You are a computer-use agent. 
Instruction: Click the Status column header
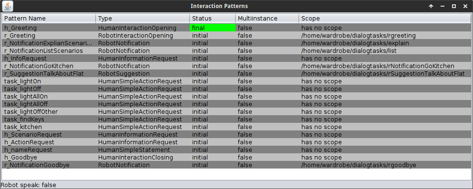tap(213, 19)
